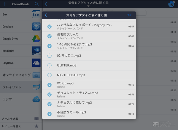Go back using the dialog back arrow
Image resolution: width=178 pixels, height=130 pixels.
click(46, 15)
